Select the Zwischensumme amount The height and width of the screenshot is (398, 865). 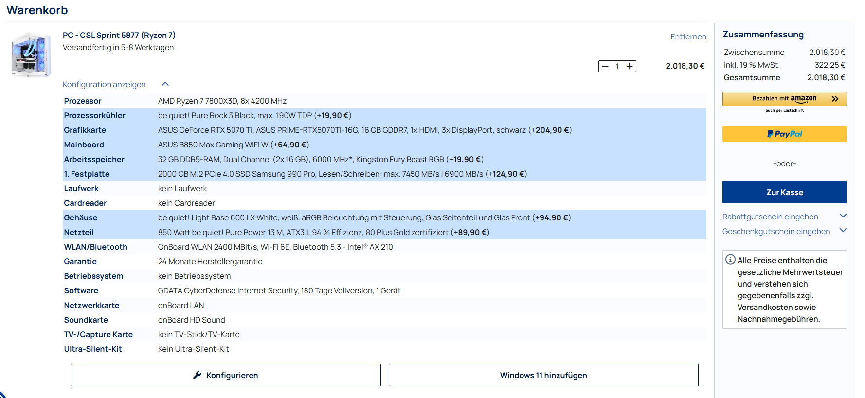pyautogui.click(x=827, y=52)
